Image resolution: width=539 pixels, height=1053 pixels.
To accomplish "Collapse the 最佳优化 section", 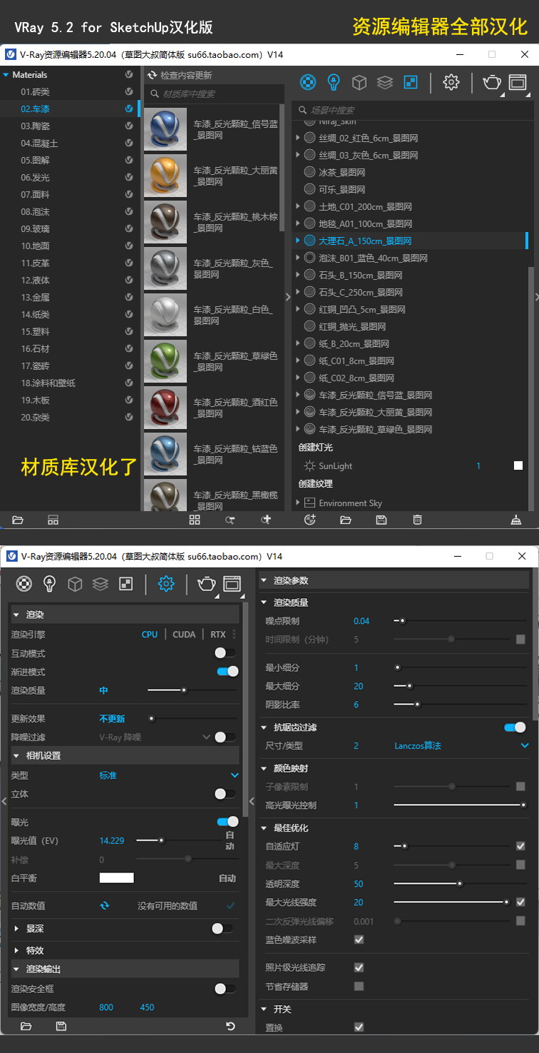I will 263,828.
